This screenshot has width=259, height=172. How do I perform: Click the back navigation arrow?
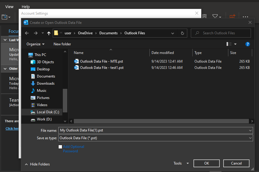(27, 33)
